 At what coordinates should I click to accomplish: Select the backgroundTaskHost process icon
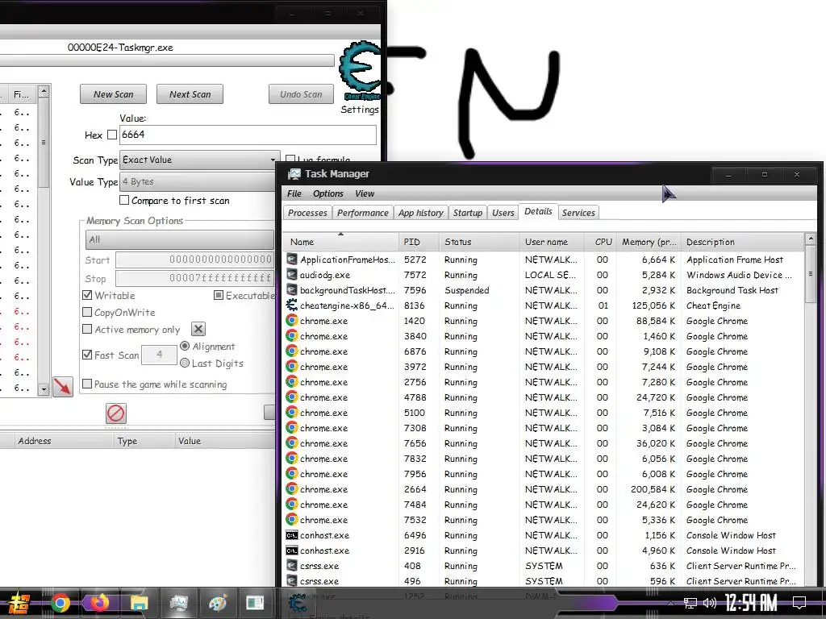[x=292, y=289]
